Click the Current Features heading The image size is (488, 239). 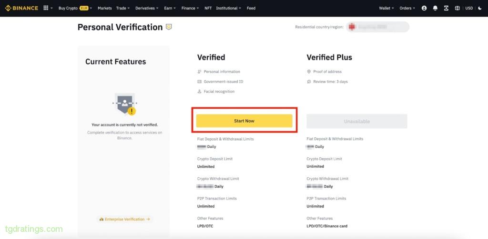click(x=115, y=62)
